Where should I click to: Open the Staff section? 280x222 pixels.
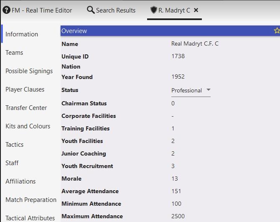click(x=12, y=163)
